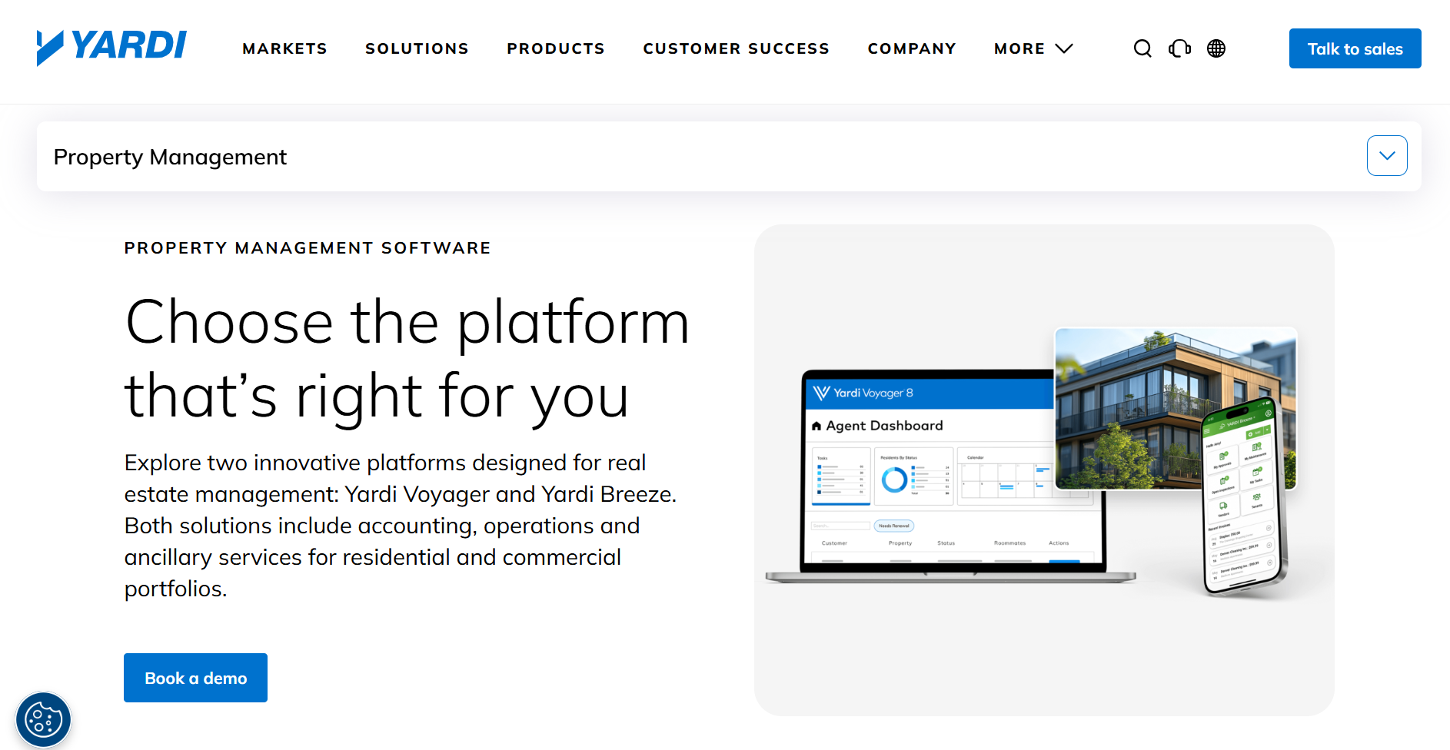The image size is (1450, 750).
Task: Open the site search icon
Action: click(1142, 48)
